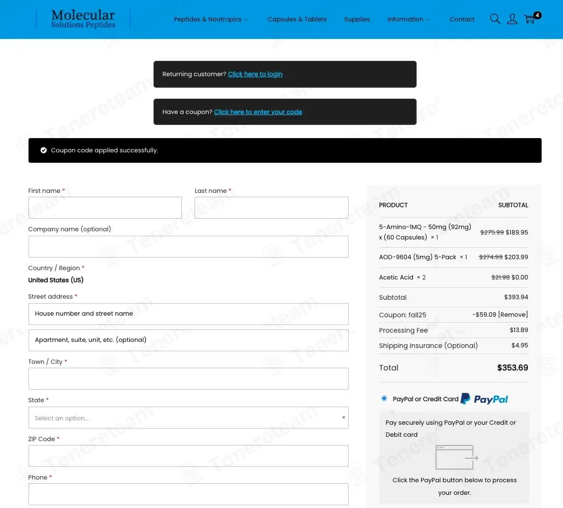
Task: Click the browser window payment illustration
Action: tap(456, 458)
